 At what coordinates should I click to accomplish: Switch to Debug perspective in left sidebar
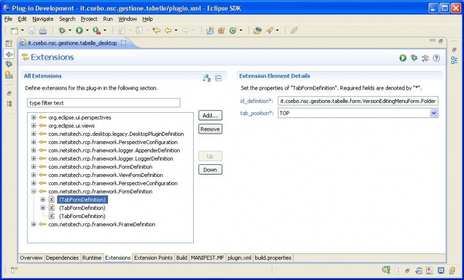(x=9, y=64)
